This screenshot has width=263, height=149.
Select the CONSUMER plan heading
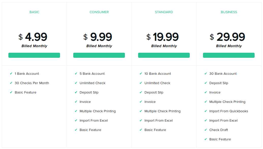point(99,12)
